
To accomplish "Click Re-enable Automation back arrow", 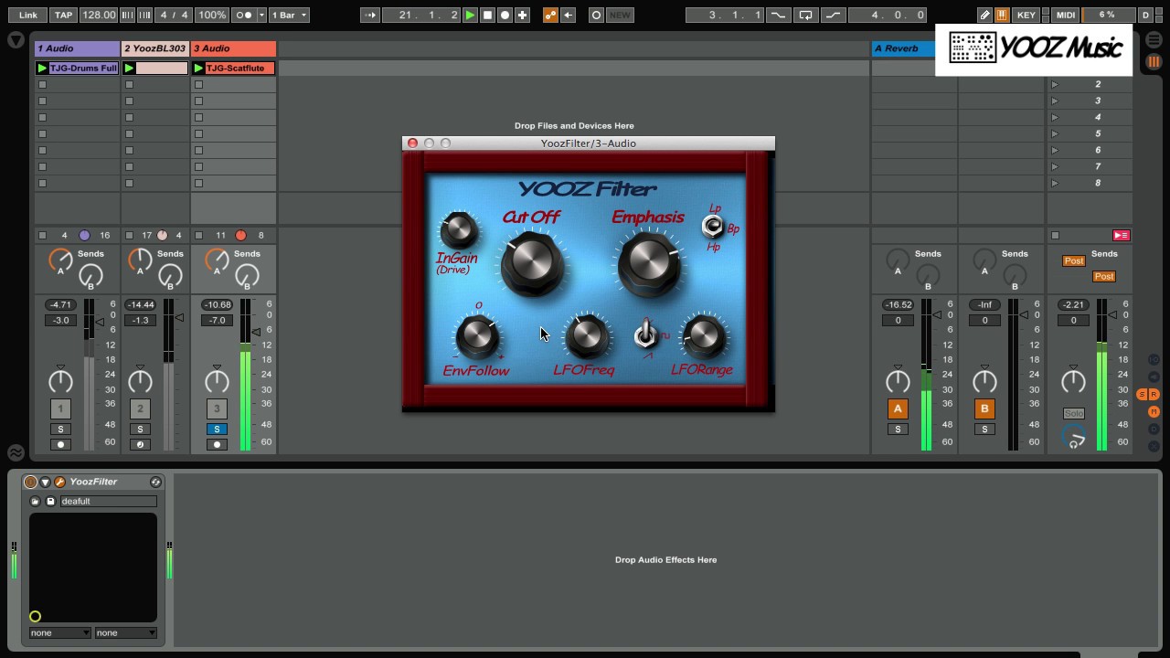I will click(x=568, y=15).
